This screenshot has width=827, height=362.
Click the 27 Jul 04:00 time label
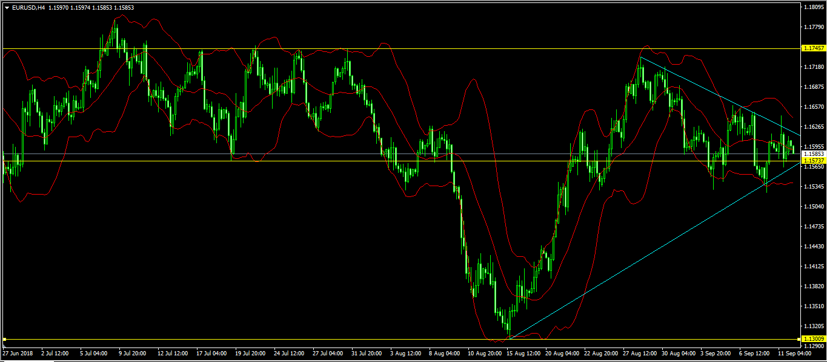point(328,352)
